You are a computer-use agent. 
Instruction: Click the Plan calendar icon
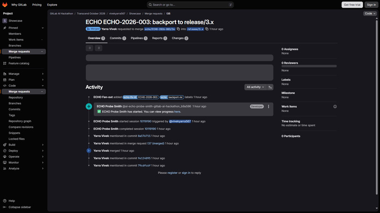pos(5,80)
